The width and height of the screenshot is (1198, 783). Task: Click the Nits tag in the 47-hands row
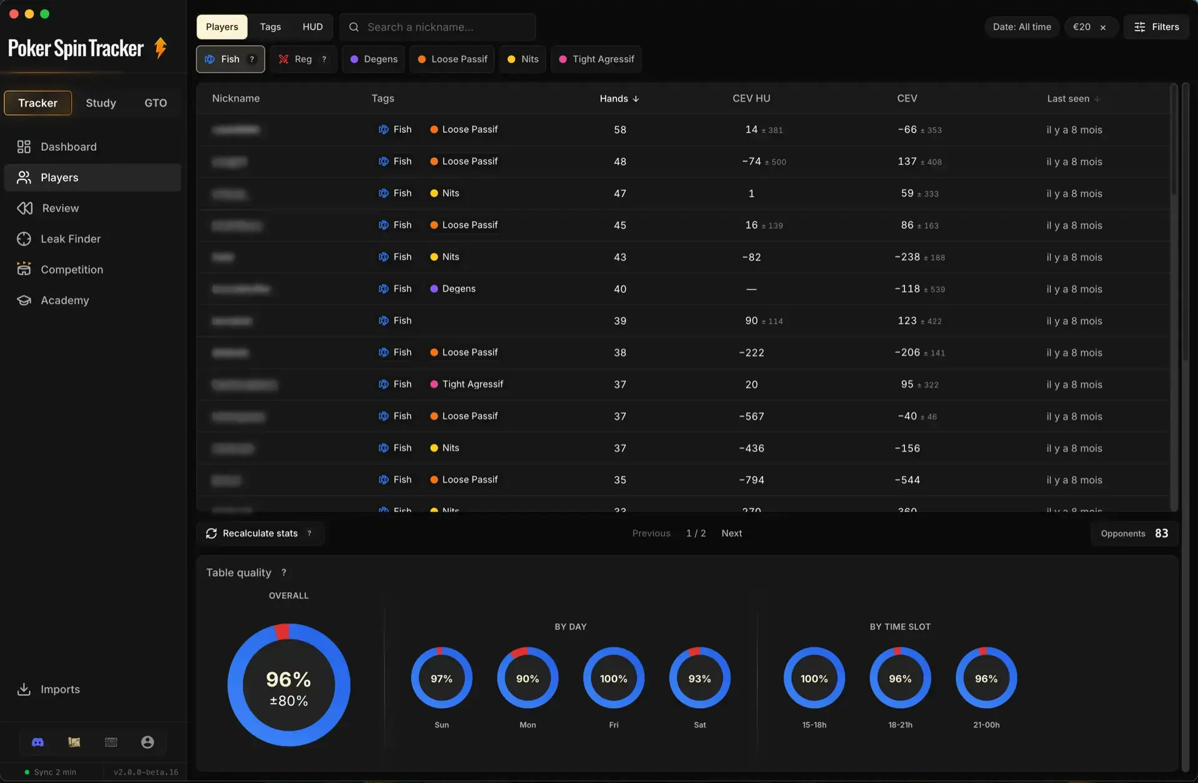(444, 193)
